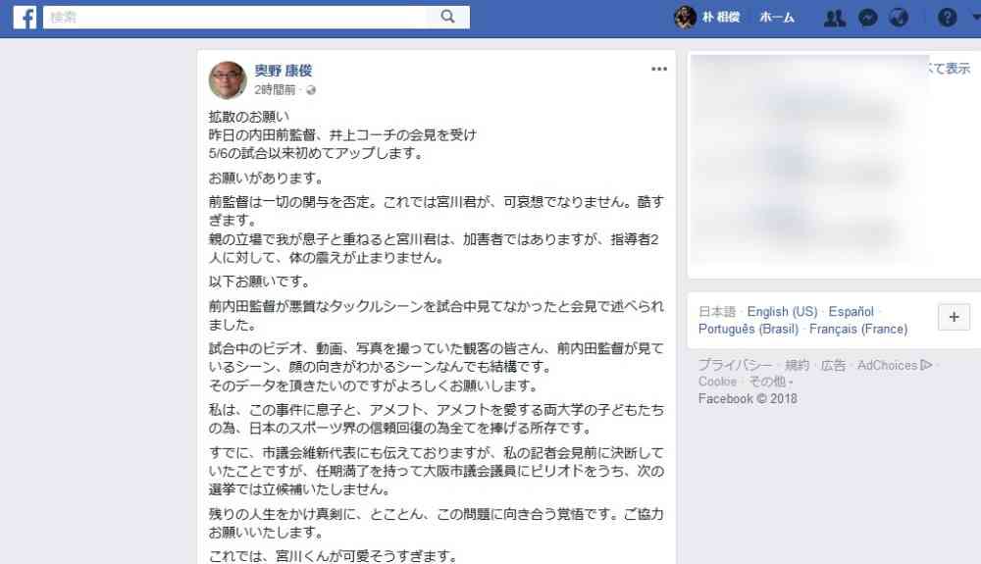Click the Facebook logo icon
This screenshot has height=564, width=981.
(x=25, y=17)
